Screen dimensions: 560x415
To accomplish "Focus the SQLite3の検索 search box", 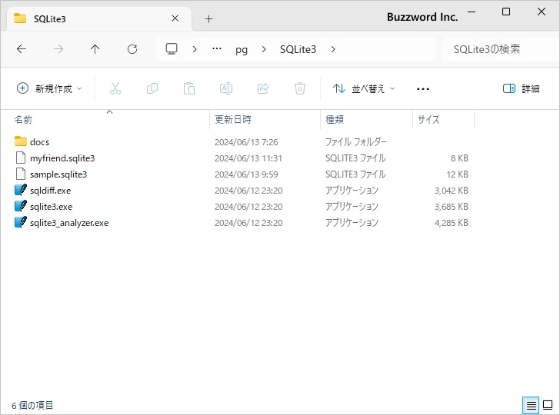I will [500, 49].
